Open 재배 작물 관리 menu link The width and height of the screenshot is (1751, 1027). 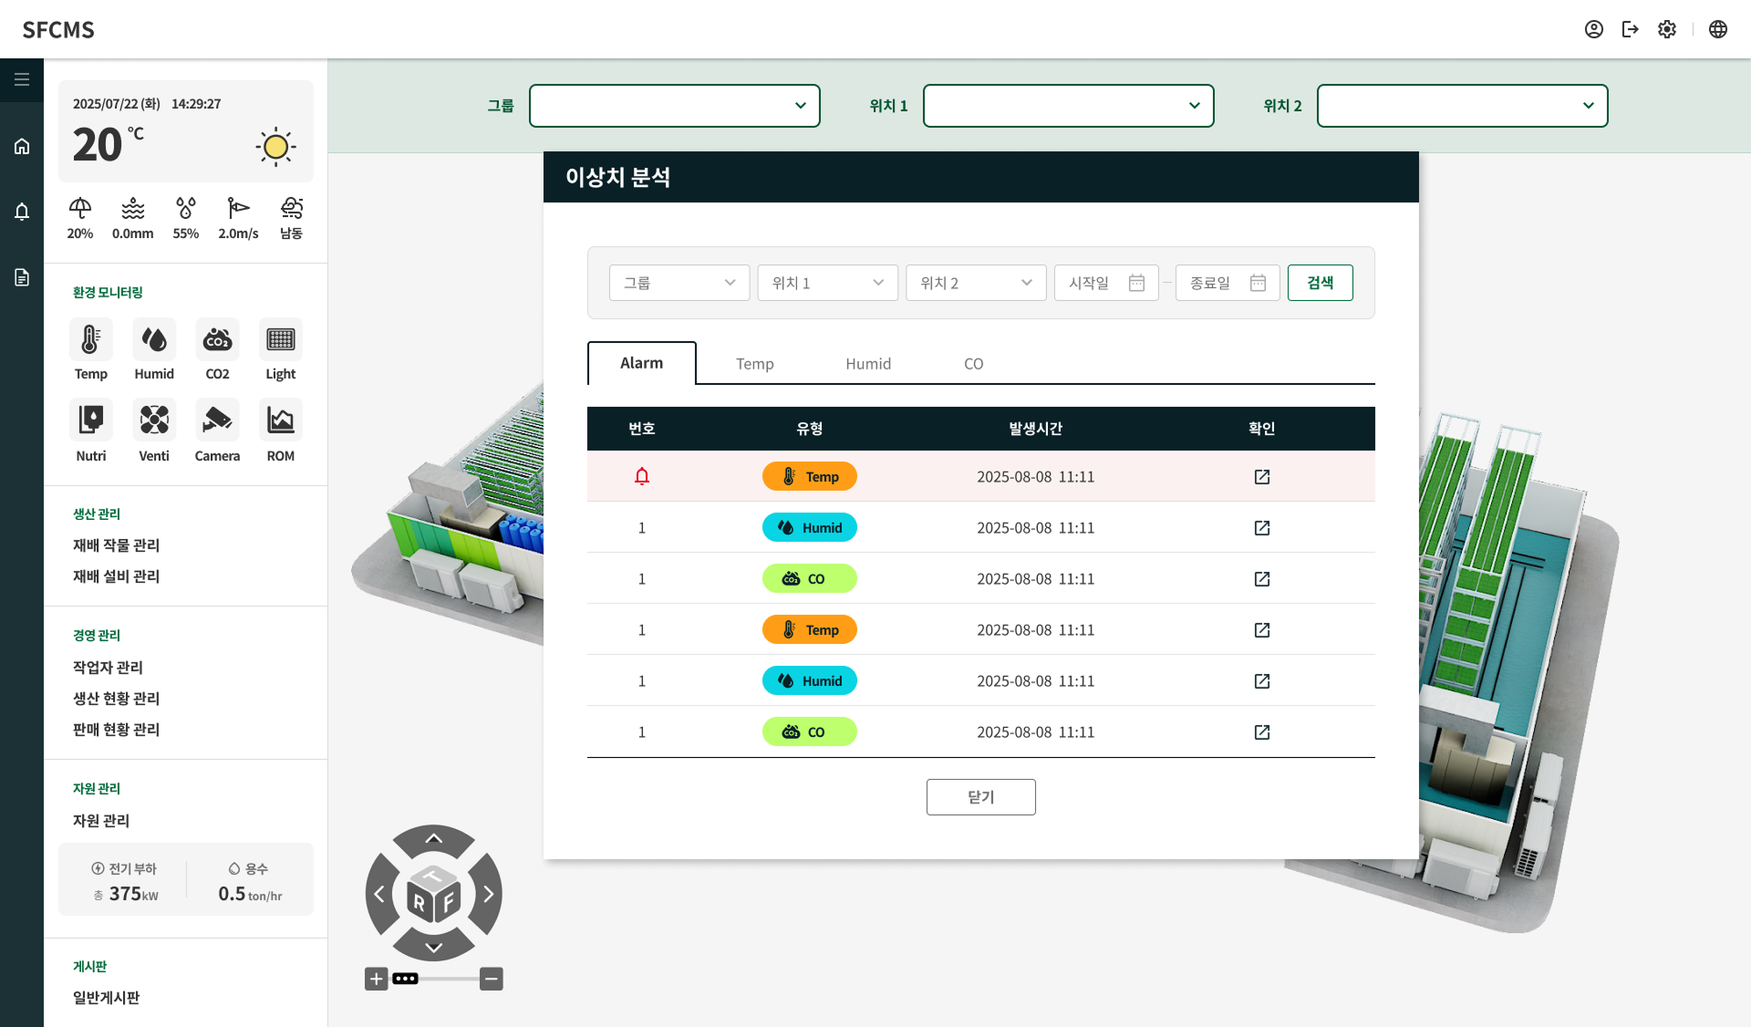click(116, 545)
